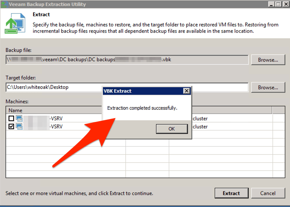Click the Extract heading text

[x=41, y=14]
